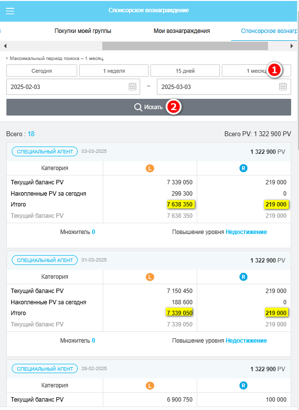Switch to Мои вознаграждения tab

coord(181,31)
